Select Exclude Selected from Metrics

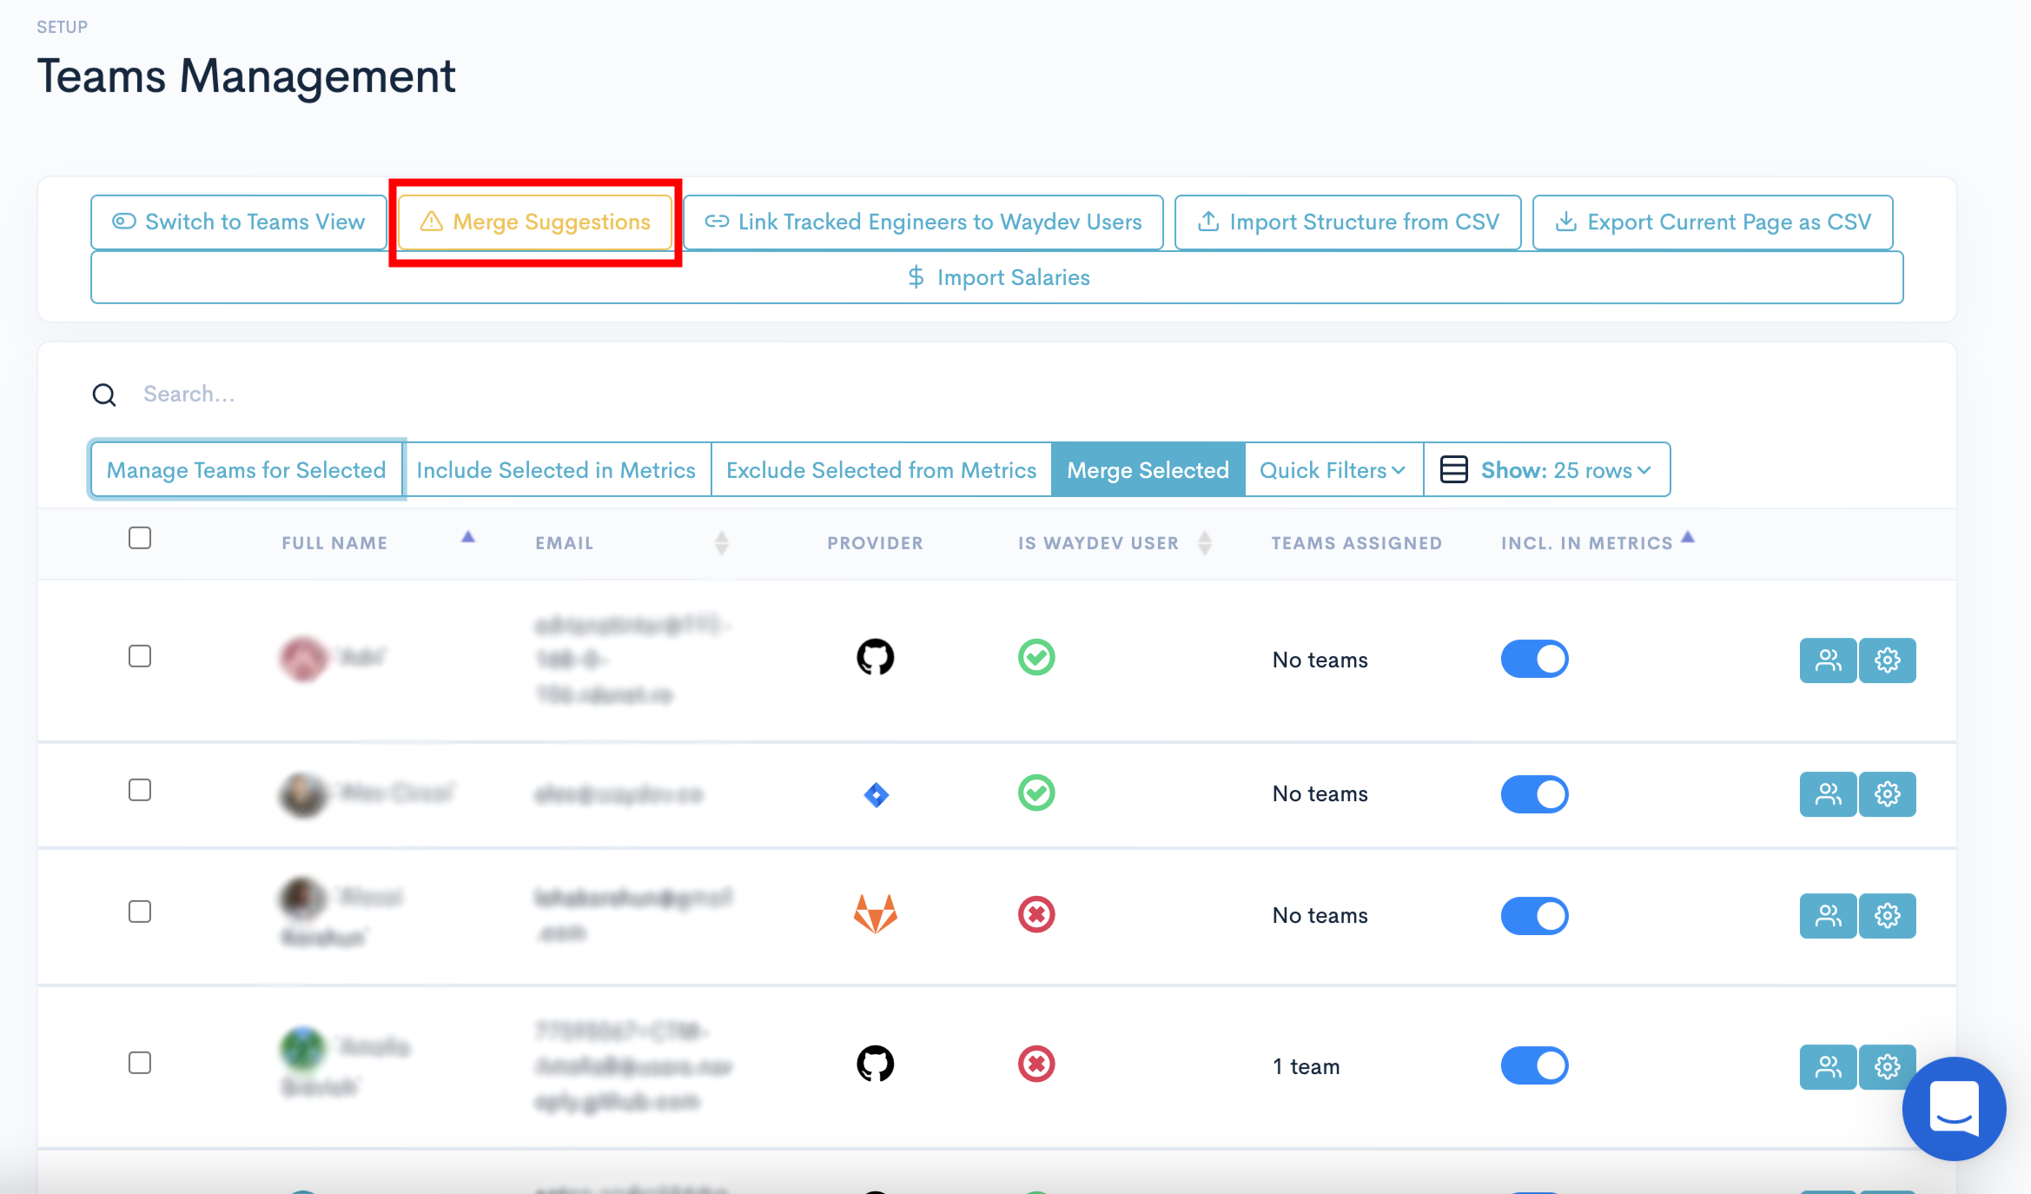(881, 470)
